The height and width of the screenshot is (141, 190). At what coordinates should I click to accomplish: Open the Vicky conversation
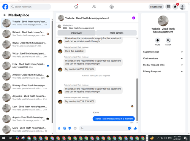pyautogui.click(x=25, y=55)
